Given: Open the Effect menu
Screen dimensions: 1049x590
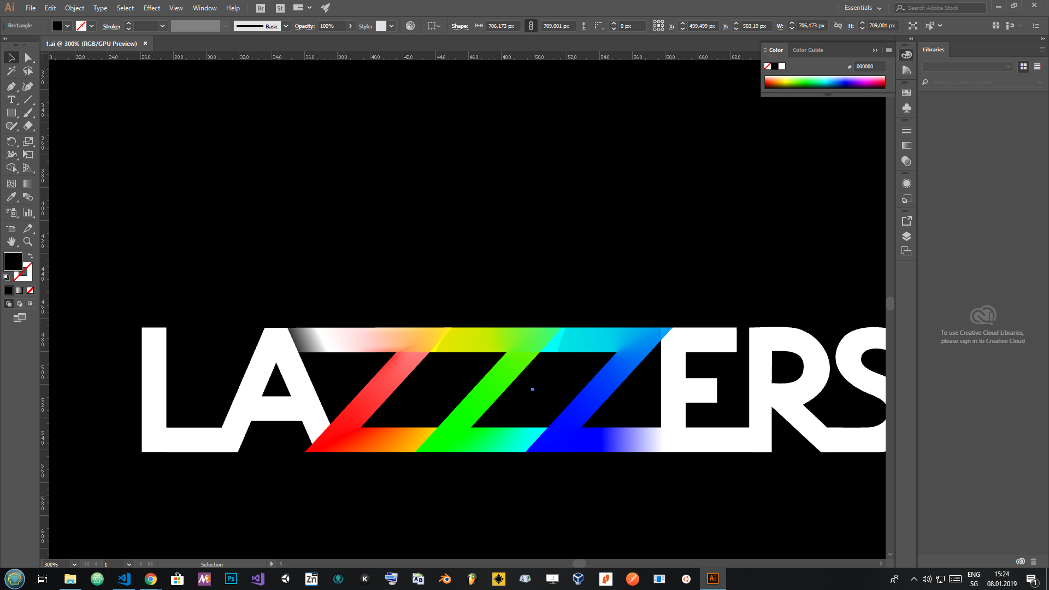Looking at the screenshot, I should click(152, 8).
